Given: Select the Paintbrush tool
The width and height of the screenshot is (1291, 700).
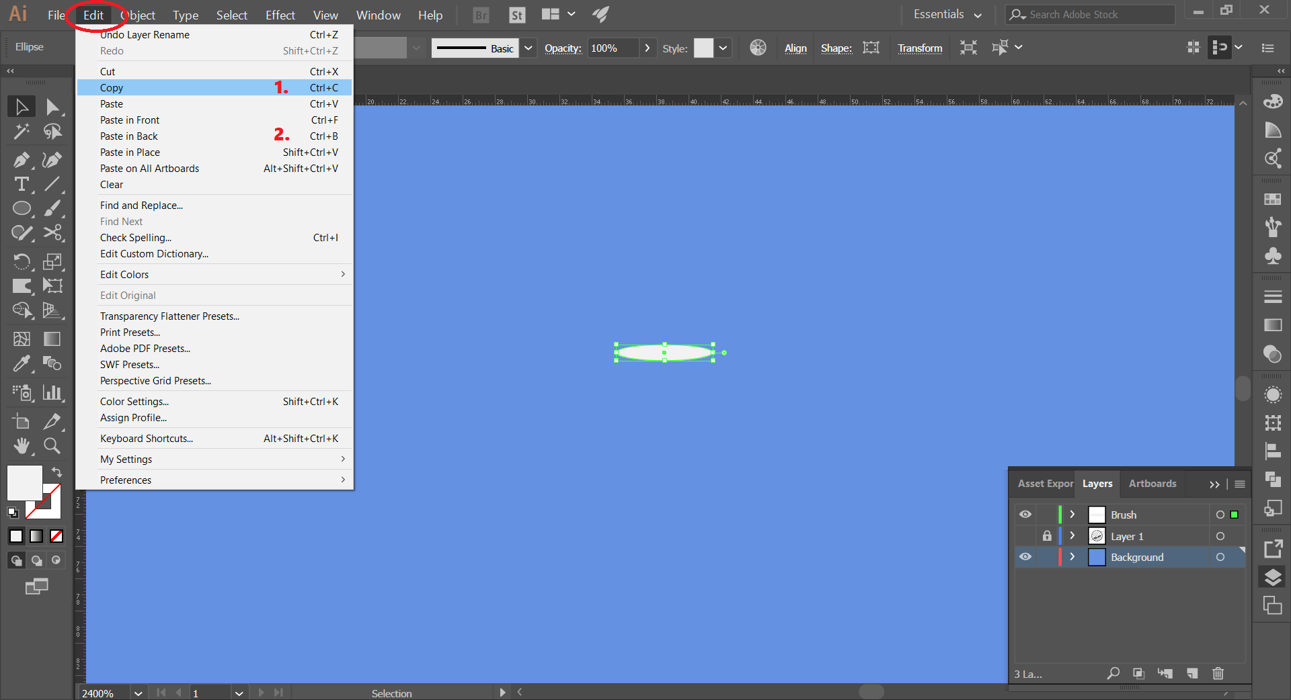Looking at the screenshot, I should click(x=52, y=208).
